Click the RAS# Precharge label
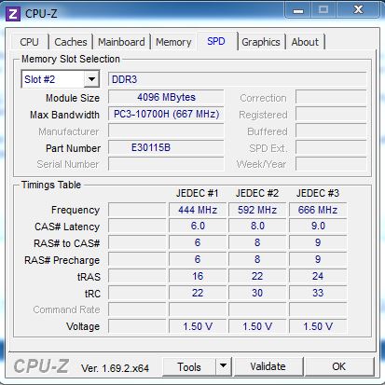The width and height of the screenshot is (385, 385). click(x=62, y=260)
